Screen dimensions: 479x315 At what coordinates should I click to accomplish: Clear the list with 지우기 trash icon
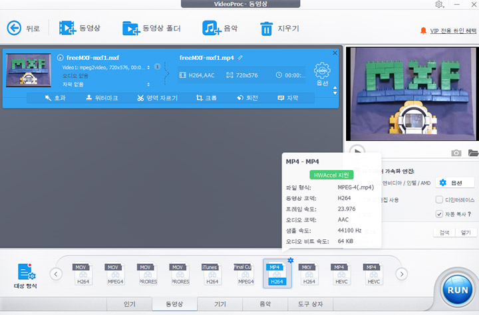[x=266, y=29]
